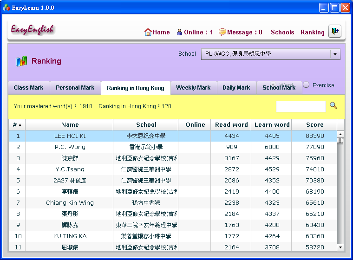Click the Online column header
The height and width of the screenshot is (260, 353).
[195, 125]
